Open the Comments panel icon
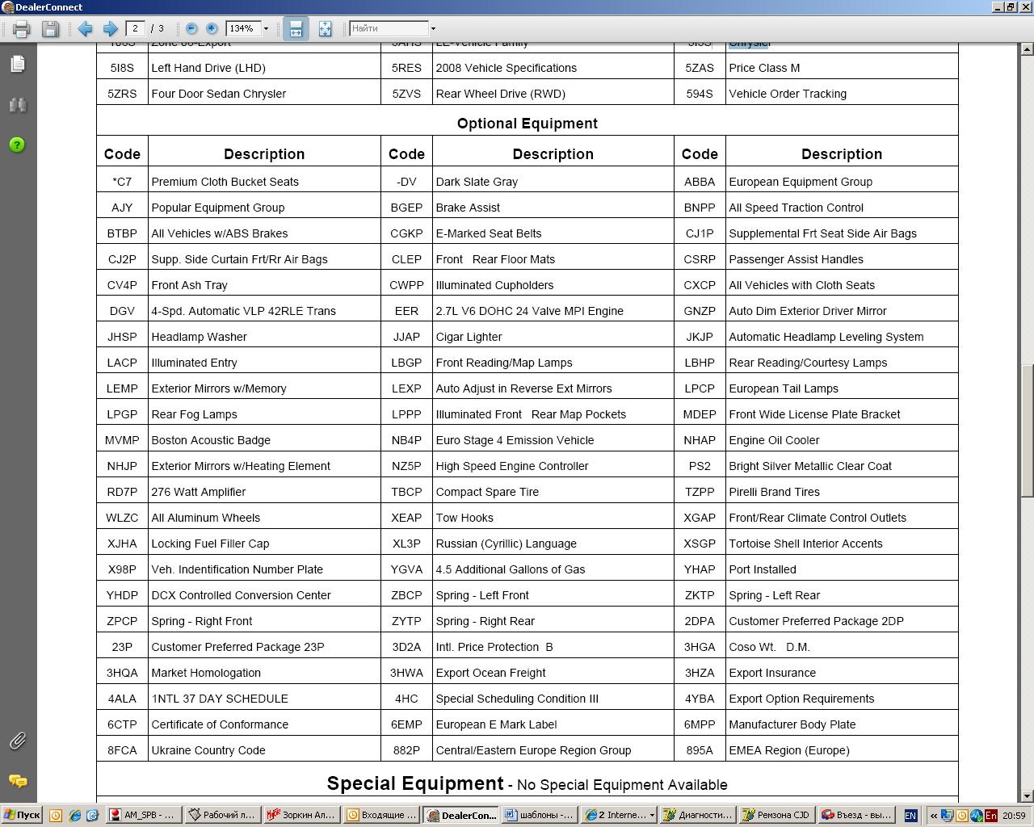1034x827 pixels. click(x=18, y=781)
